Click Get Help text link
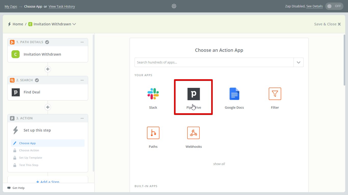The width and height of the screenshot is (348, 195). click(18, 188)
